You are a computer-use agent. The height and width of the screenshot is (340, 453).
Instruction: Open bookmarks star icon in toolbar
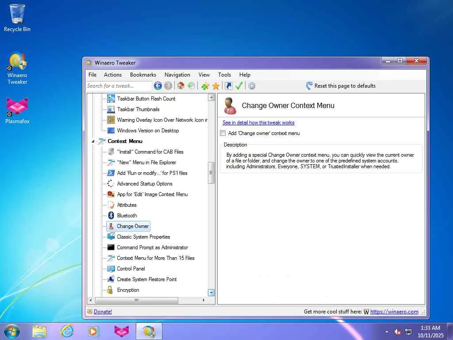click(216, 86)
